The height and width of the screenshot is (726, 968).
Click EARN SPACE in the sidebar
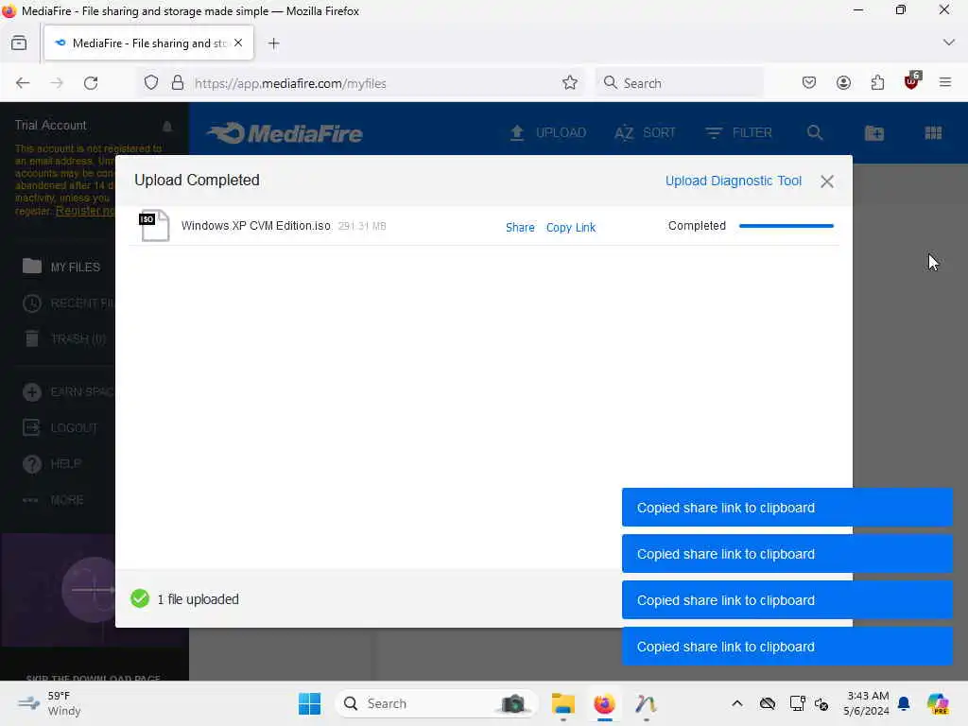[68, 392]
